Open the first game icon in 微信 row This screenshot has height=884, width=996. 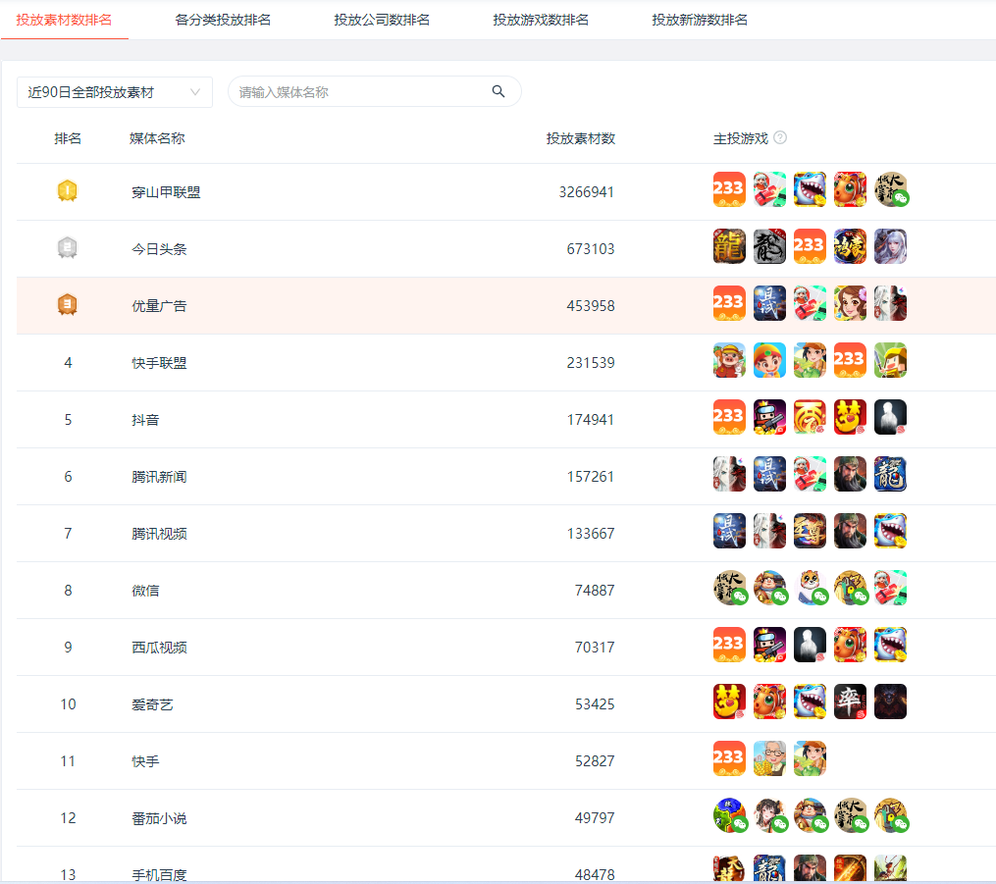pyautogui.click(x=730, y=588)
